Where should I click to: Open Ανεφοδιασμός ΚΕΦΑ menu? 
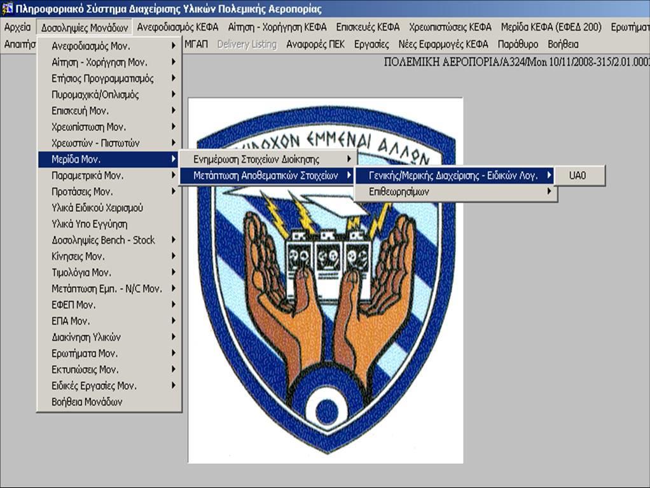[178, 27]
